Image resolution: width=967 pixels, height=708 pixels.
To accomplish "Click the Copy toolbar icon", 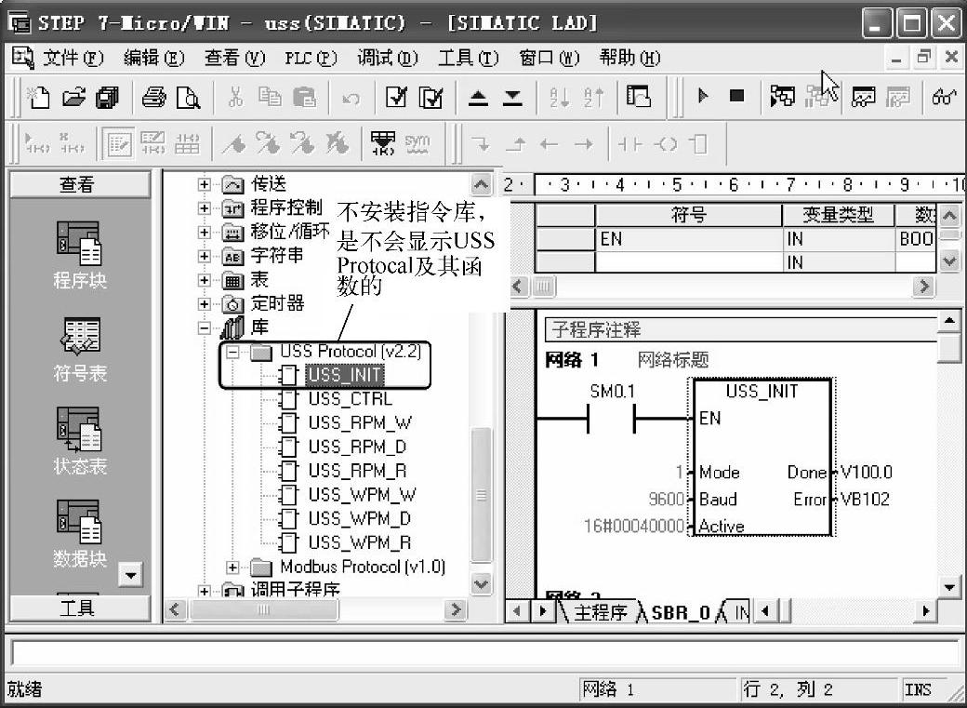I will point(270,97).
